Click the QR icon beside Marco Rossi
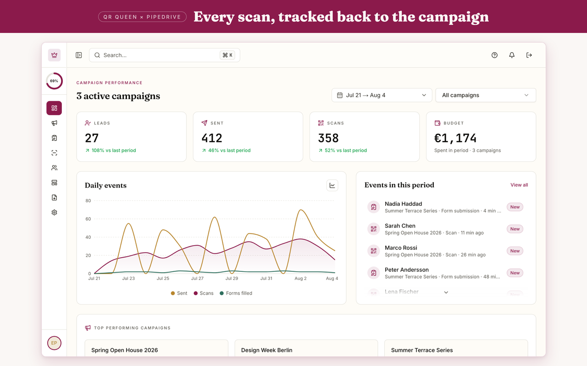 [x=374, y=251]
